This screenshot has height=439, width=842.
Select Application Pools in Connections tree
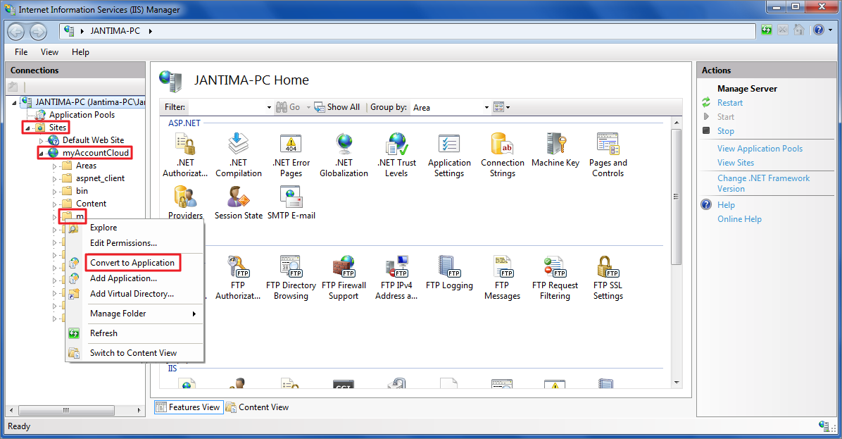coord(82,115)
